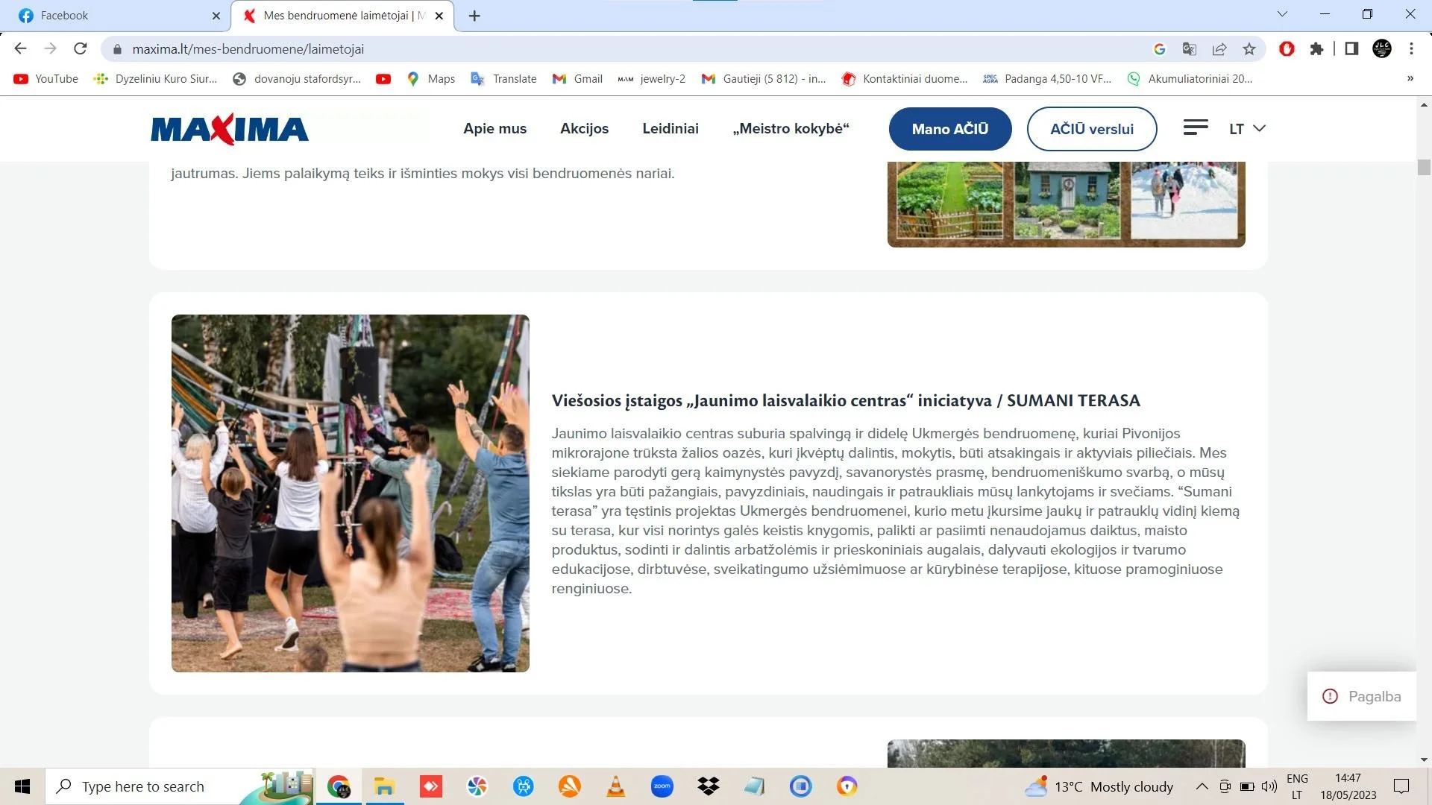Open the weather widget showing 13°C

click(1099, 786)
